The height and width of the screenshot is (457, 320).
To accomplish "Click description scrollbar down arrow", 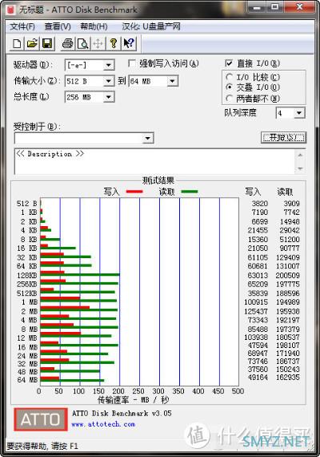I will (300, 168).
